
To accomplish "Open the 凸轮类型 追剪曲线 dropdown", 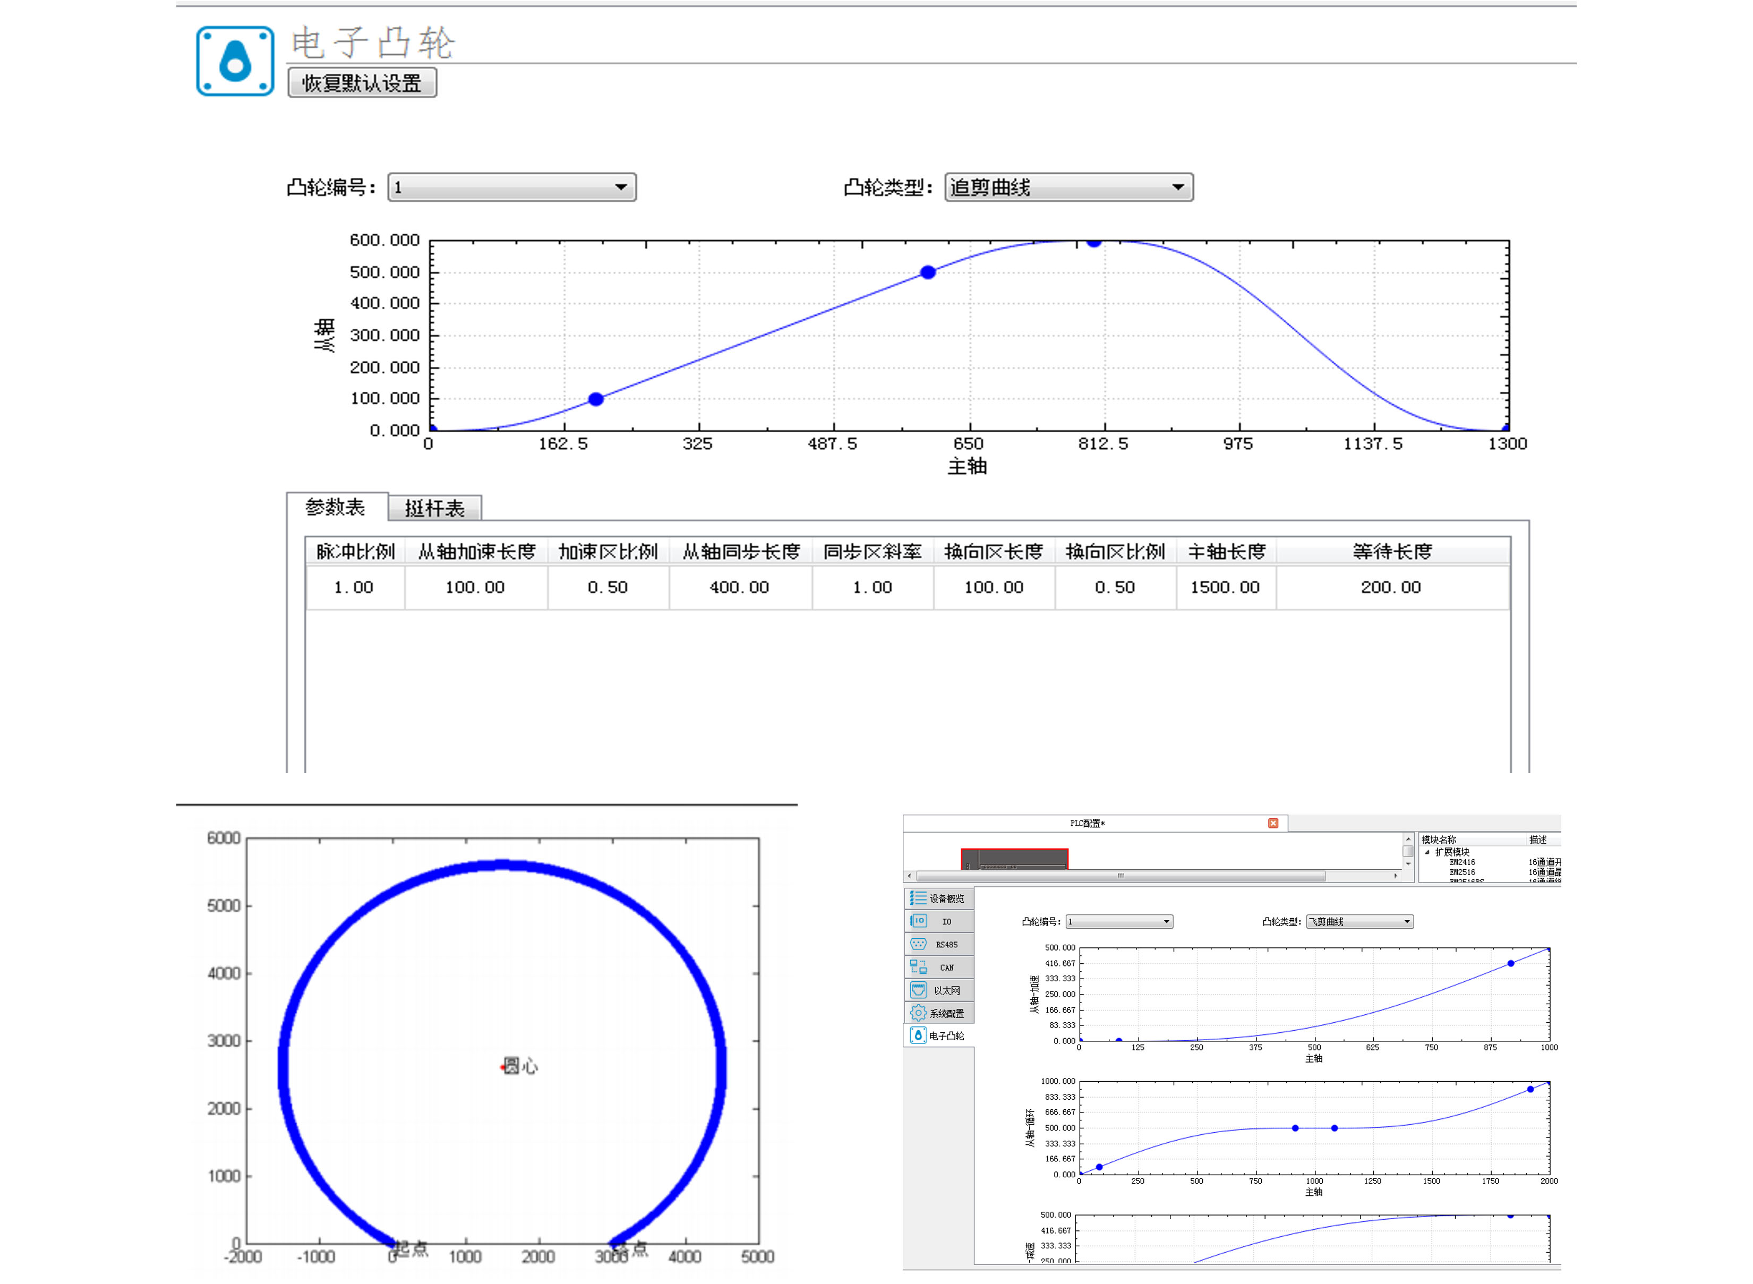I will point(1068,187).
